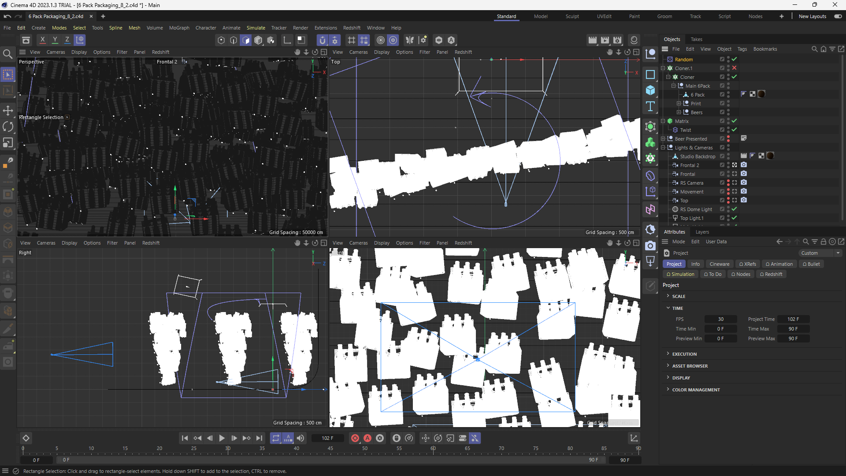Select the Move tool in the left toolbar
This screenshot has width=846, height=476.
pos(8,111)
